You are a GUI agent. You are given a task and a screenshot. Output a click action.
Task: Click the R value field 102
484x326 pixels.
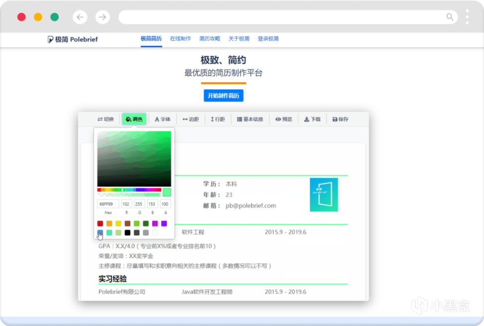coord(126,204)
